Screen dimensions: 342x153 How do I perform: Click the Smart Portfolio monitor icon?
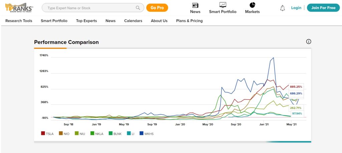(x=223, y=5)
